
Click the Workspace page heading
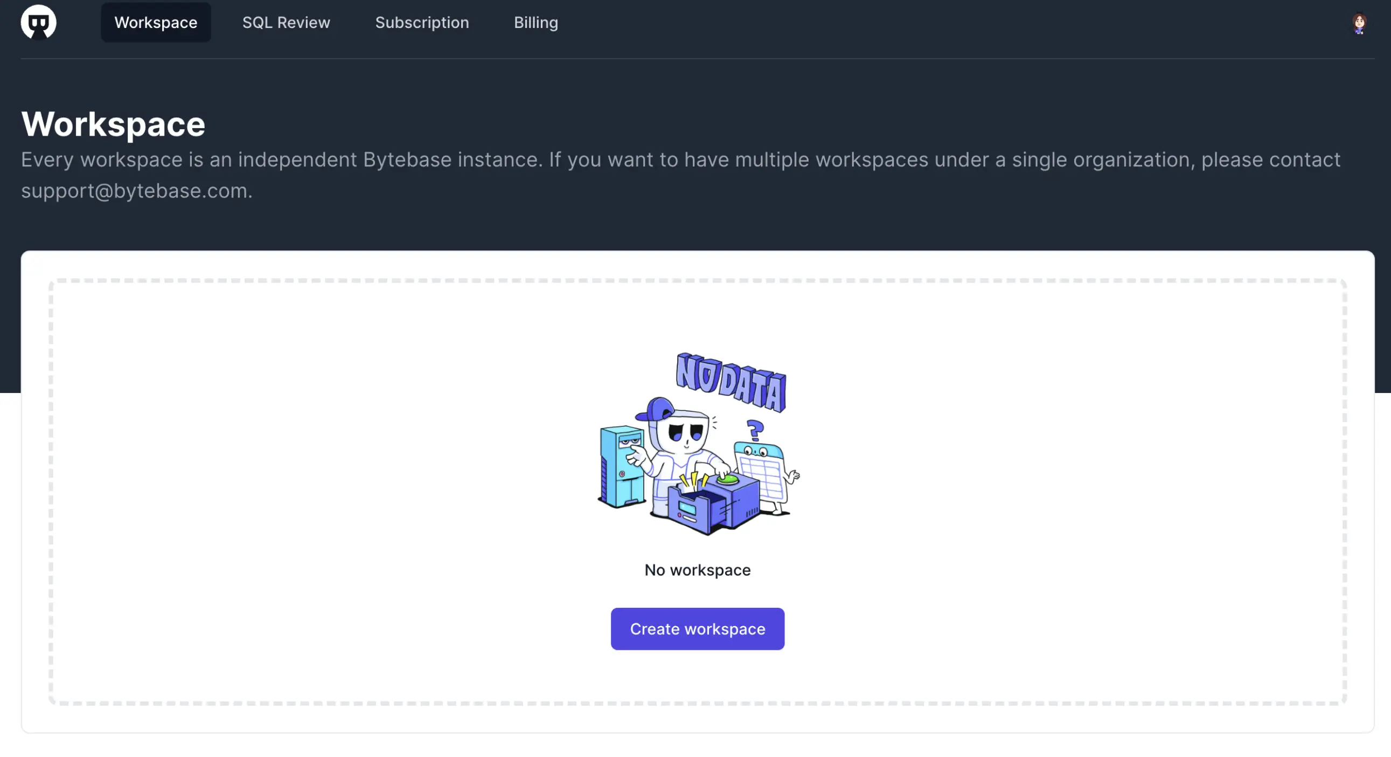[x=113, y=123]
